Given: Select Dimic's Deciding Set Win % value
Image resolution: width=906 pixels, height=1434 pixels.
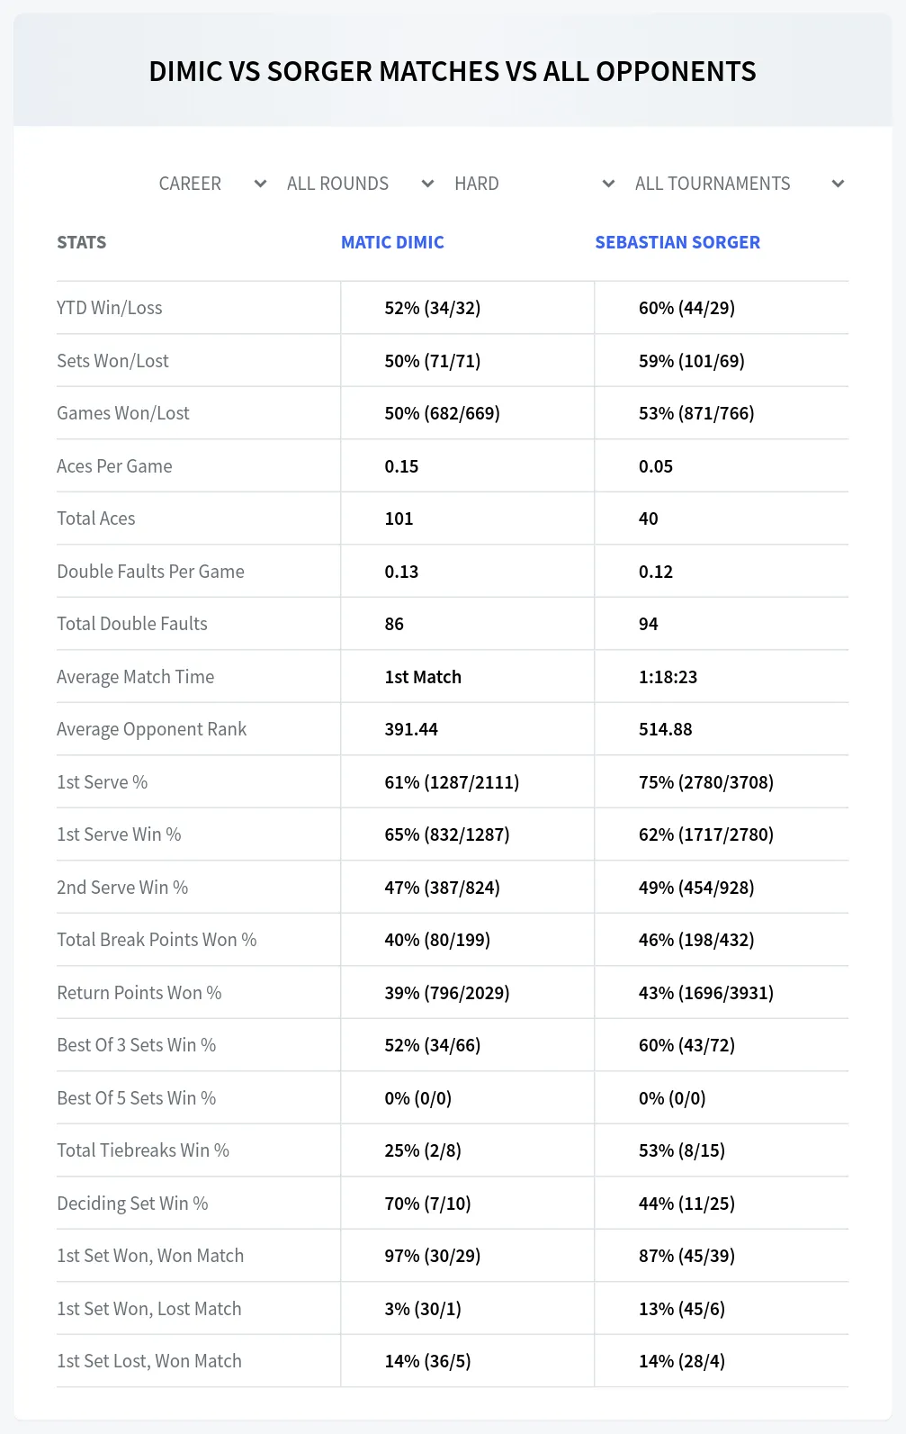Looking at the screenshot, I should [x=427, y=1204].
